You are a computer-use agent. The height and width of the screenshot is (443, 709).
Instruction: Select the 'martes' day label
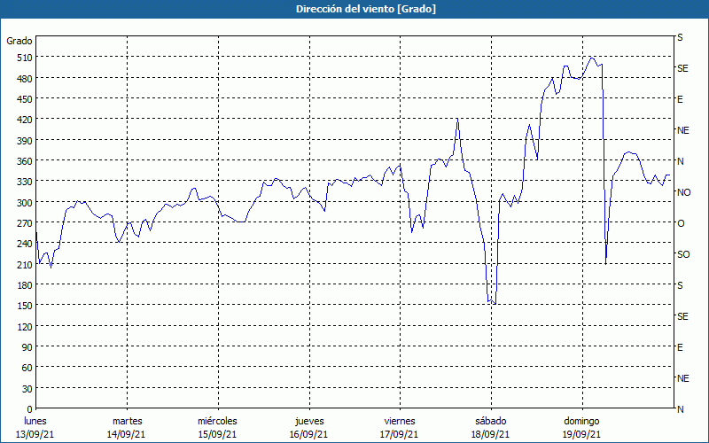pyautogui.click(x=128, y=421)
